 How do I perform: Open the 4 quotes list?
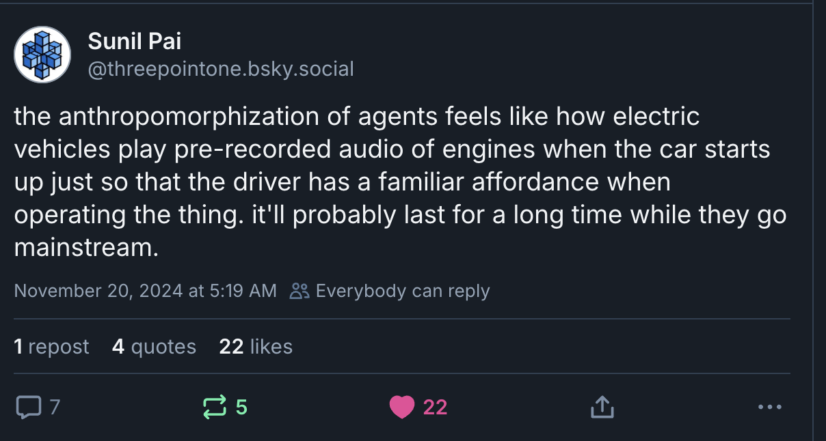[153, 346]
